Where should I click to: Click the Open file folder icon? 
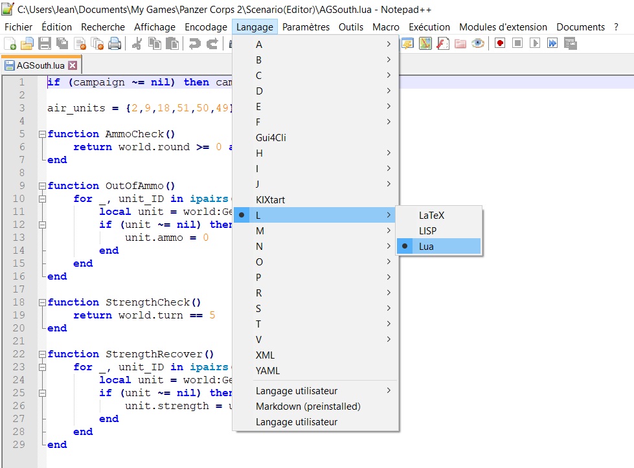tap(27, 44)
